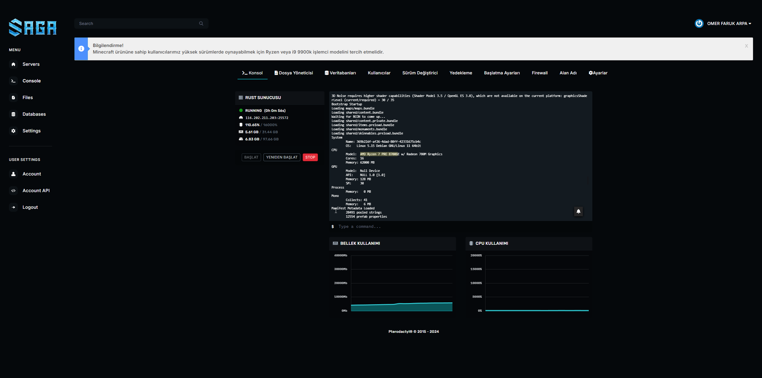
Task: Open the Dosya Yöneticisi tab
Action: click(294, 73)
